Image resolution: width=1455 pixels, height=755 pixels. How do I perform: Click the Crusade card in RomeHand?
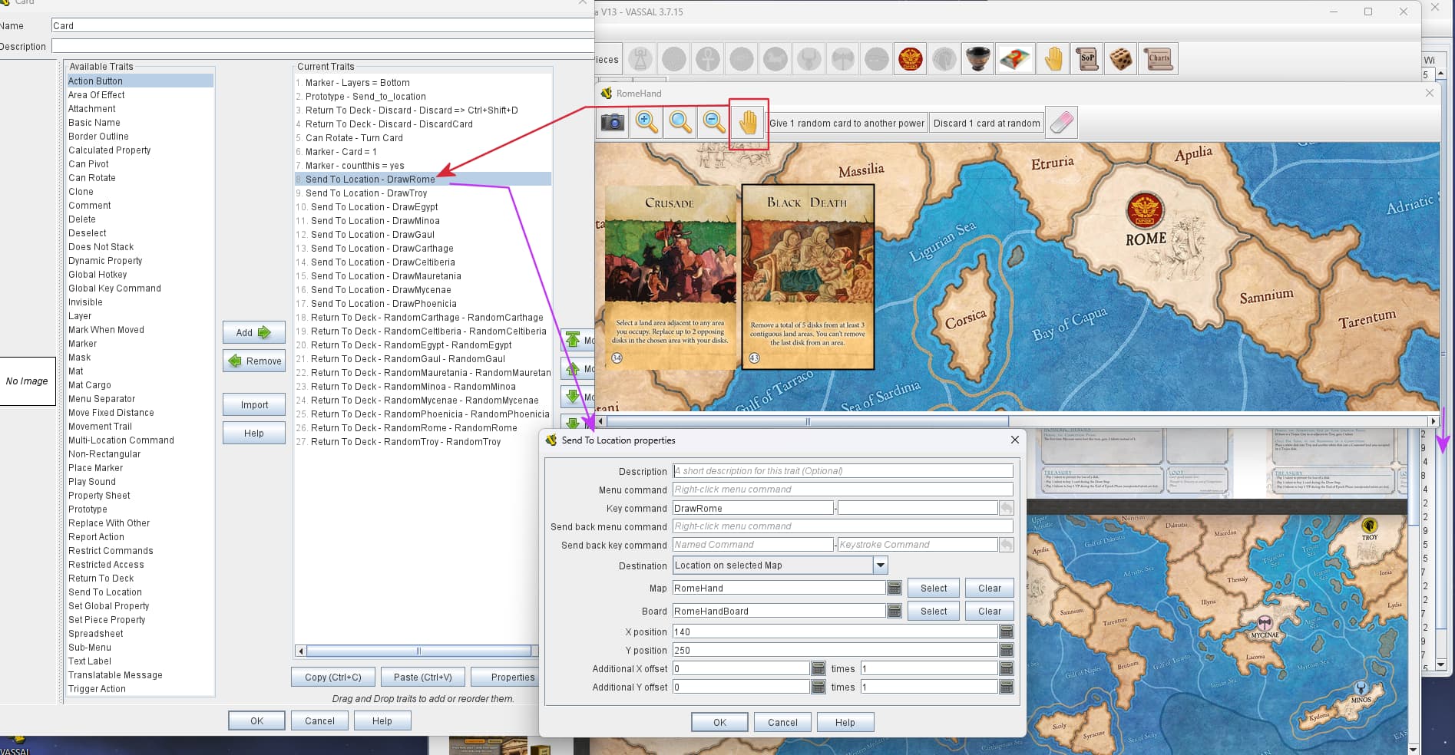coord(670,277)
